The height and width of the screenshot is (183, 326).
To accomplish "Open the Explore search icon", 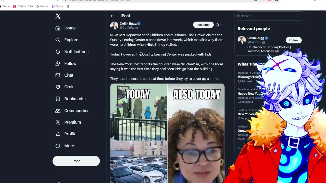I will click(58, 40).
